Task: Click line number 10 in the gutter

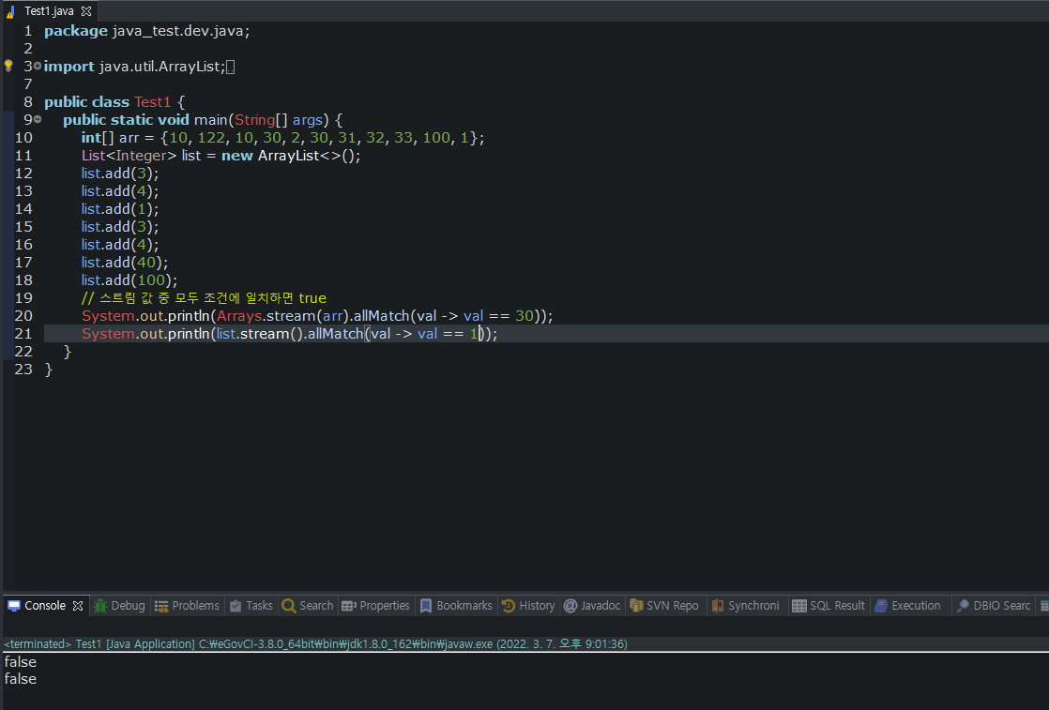Action: click(x=23, y=137)
